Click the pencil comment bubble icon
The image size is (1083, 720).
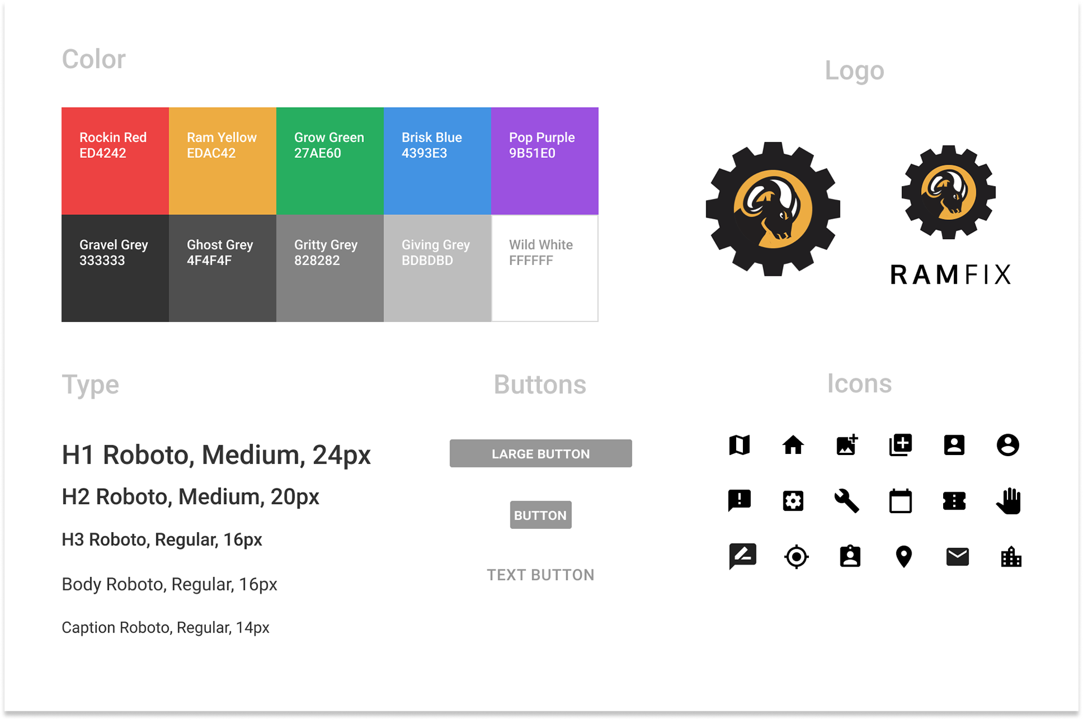pyautogui.click(x=742, y=557)
